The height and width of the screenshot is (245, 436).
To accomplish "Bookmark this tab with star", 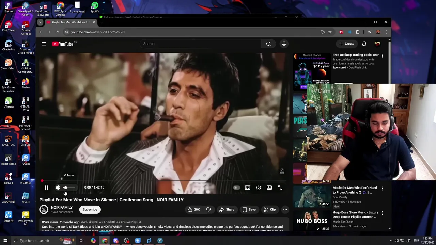I will (330, 32).
